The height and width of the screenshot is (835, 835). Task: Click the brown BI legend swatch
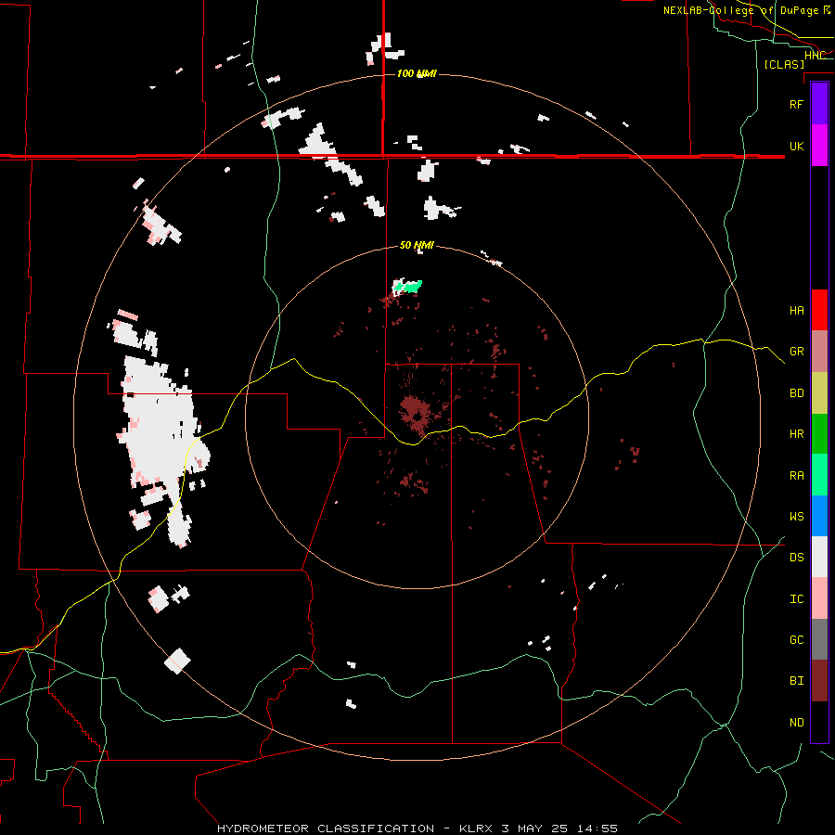tap(819, 681)
